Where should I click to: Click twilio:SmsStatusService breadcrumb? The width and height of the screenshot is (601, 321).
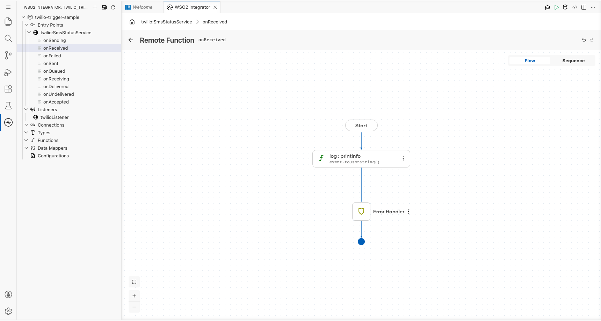point(166,22)
